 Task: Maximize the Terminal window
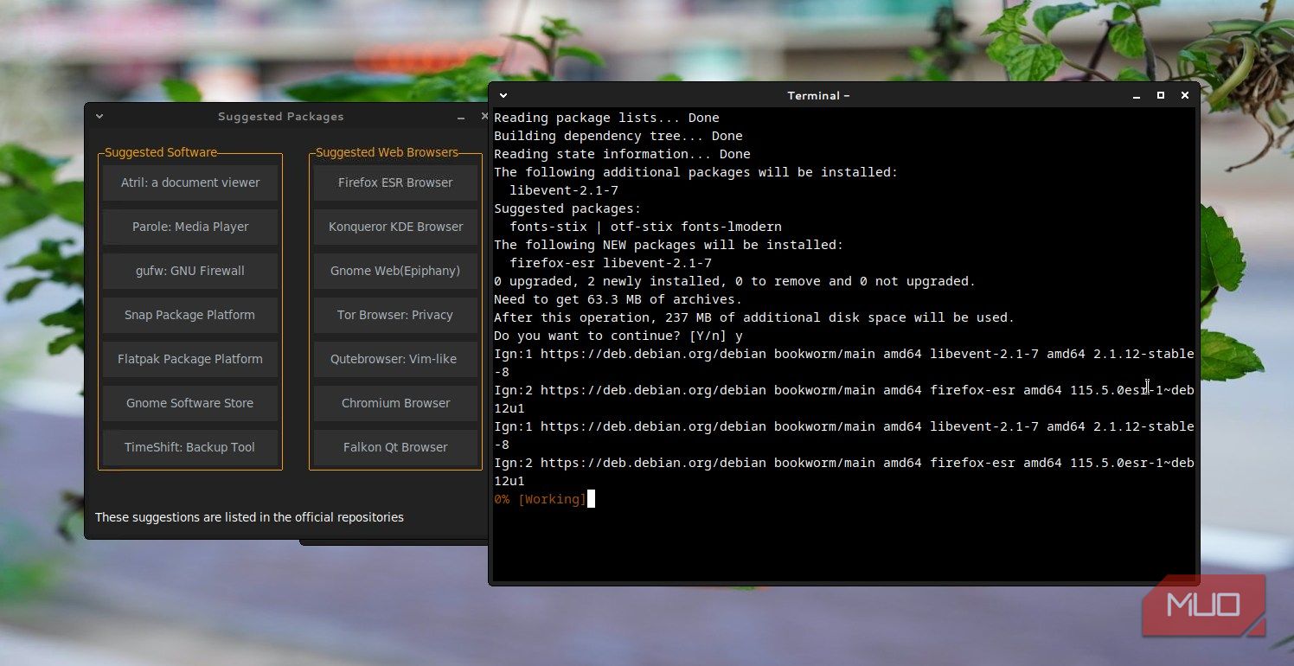1161,95
